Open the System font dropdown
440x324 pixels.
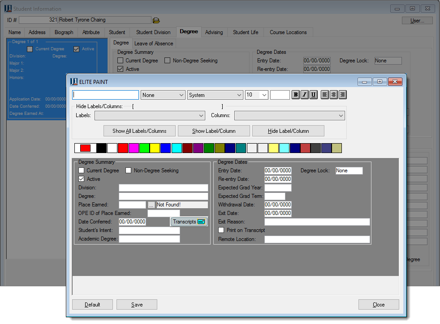point(215,95)
